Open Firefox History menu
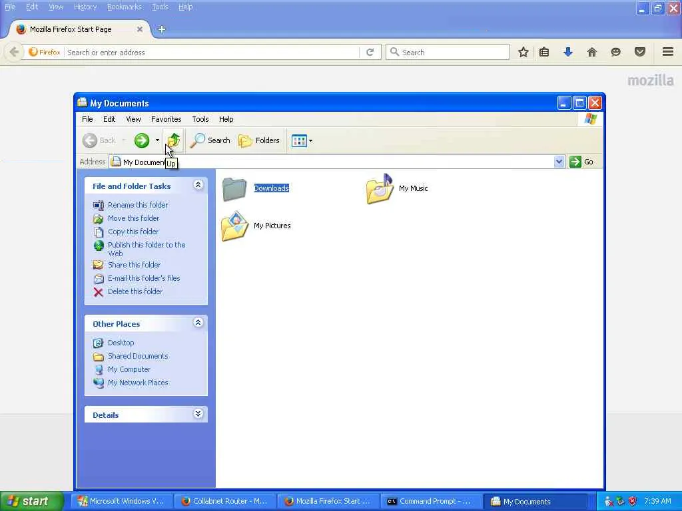This screenshot has height=511, width=682. pyautogui.click(x=85, y=7)
